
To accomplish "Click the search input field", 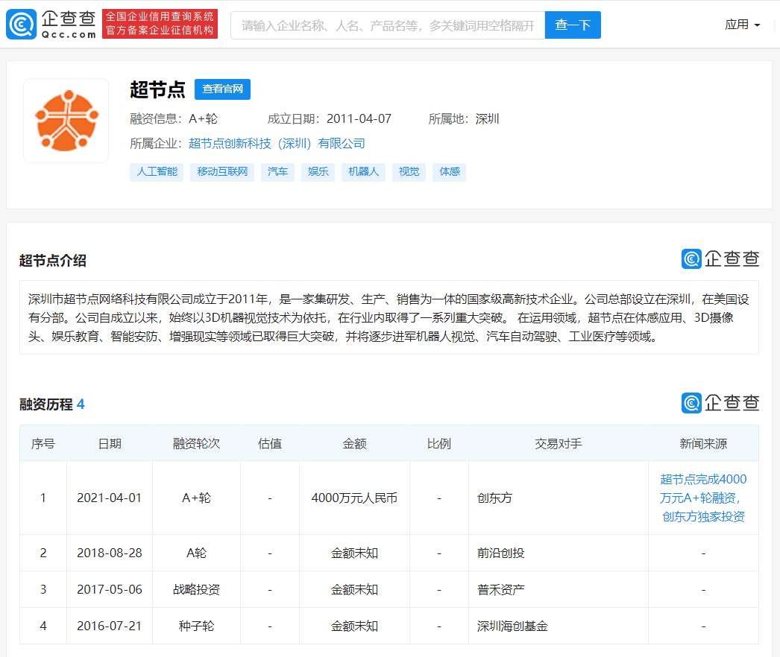I will 388,25.
